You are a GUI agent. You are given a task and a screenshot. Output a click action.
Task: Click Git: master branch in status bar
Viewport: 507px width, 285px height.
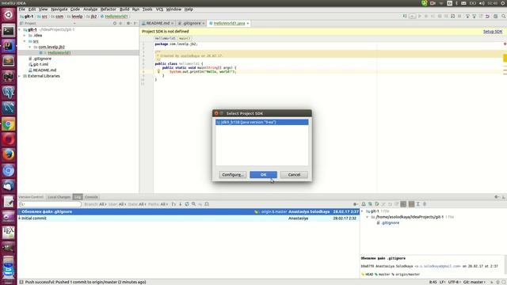click(x=474, y=282)
